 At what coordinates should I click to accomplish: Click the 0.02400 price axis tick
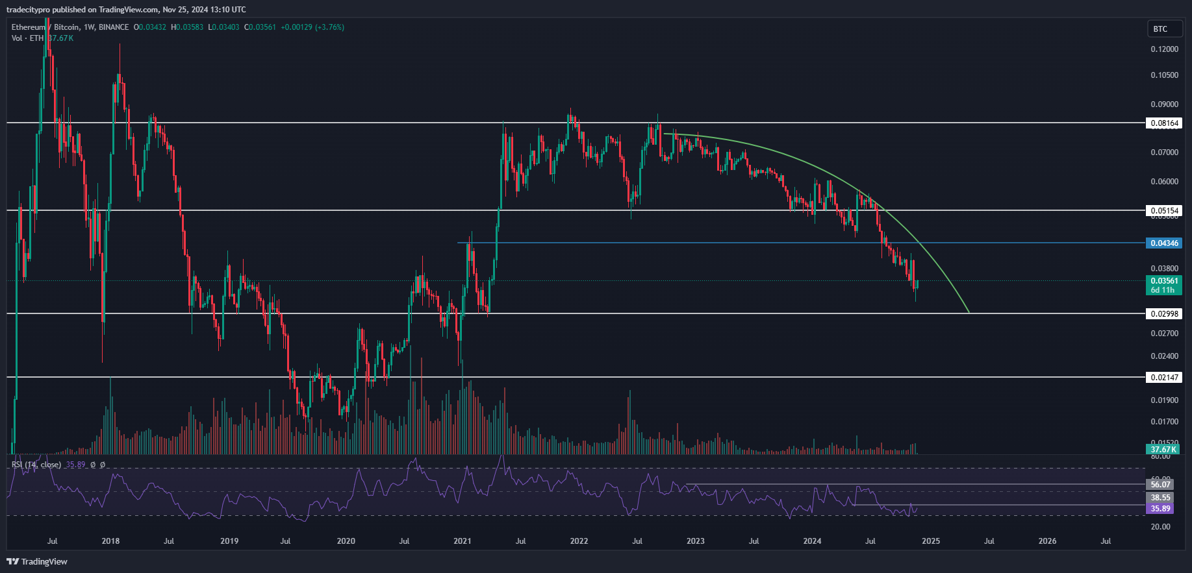[1164, 356]
